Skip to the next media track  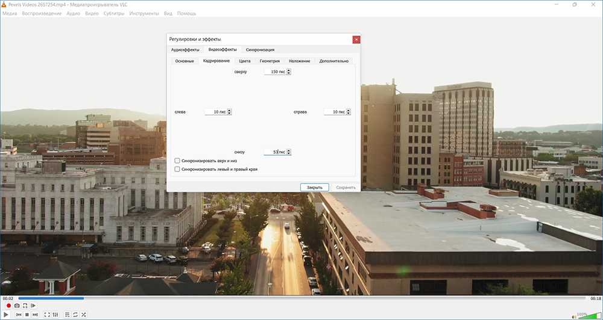coord(35,315)
